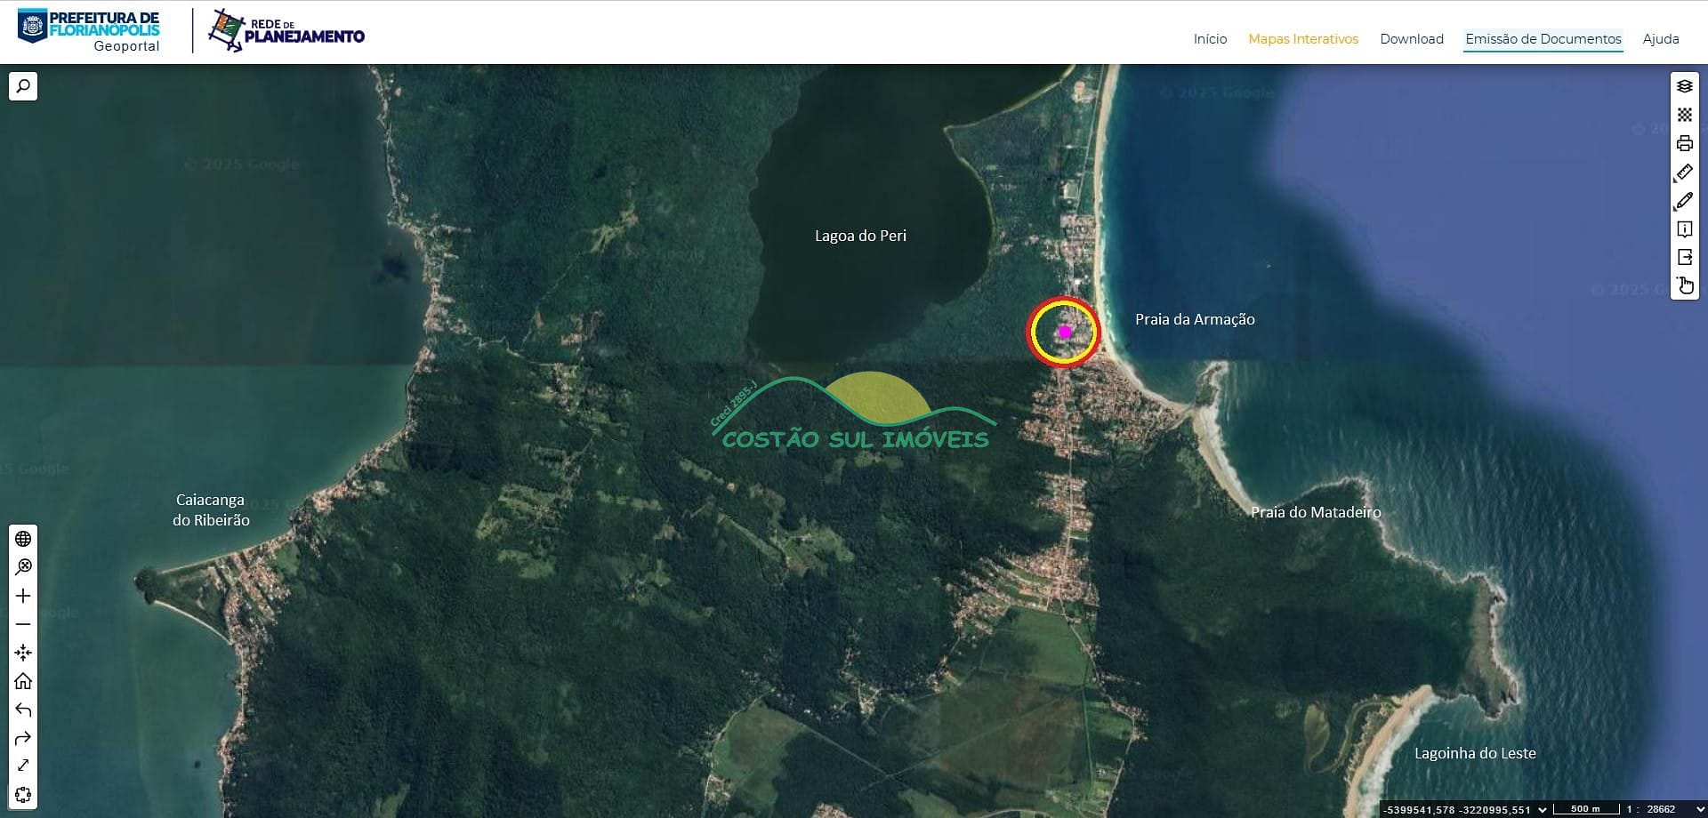Click the export arrow icon
Viewport: 1708px width, 818px height.
pos(1684,257)
